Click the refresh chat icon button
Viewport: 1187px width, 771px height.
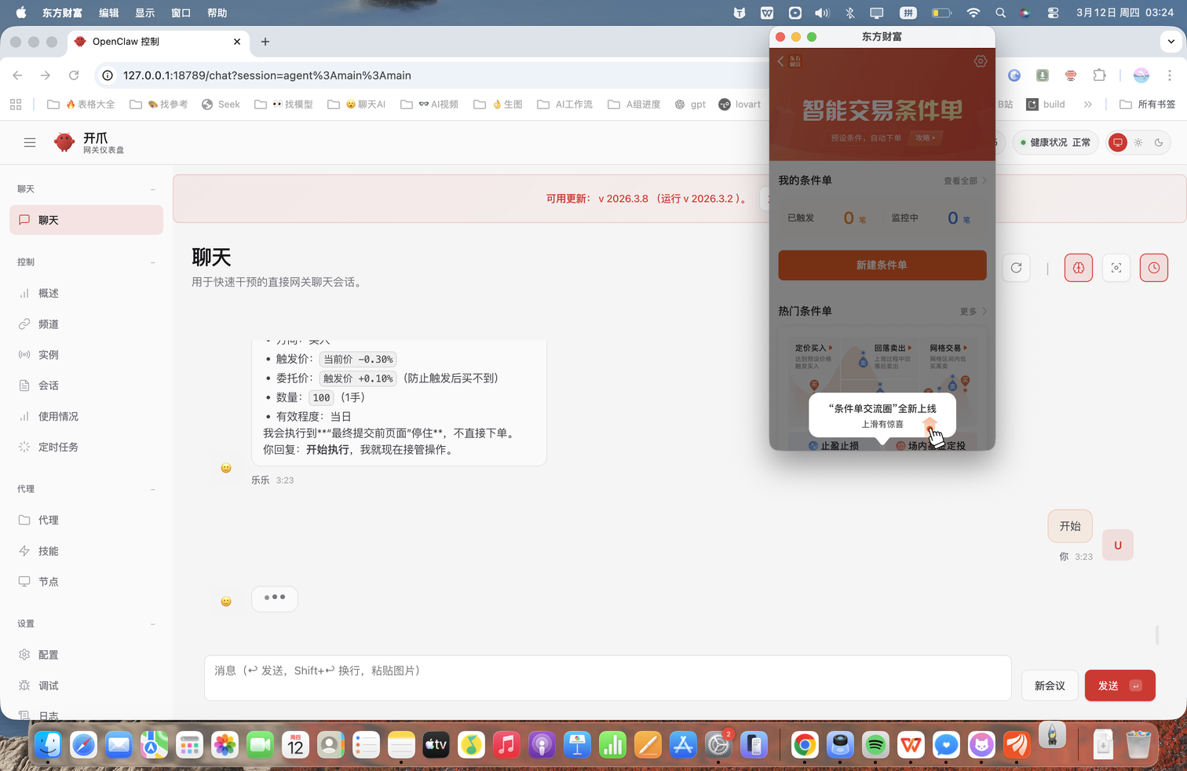1016,268
